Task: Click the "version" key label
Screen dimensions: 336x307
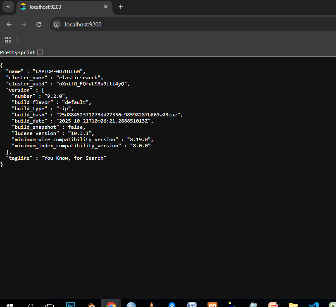Action: (19, 90)
